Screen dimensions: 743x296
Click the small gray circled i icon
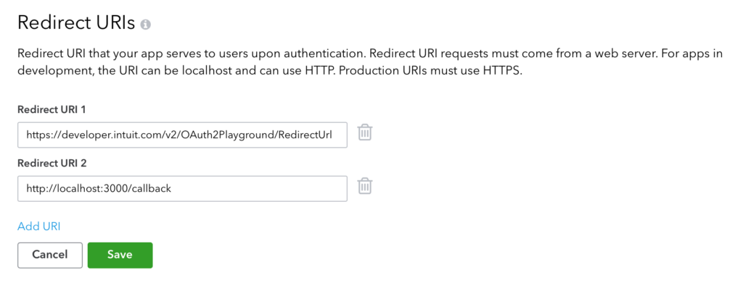coord(145,25)
